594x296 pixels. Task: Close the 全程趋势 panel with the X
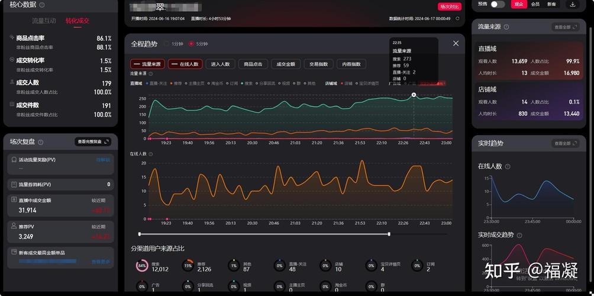pyautogui.click(x=456, y=43)
